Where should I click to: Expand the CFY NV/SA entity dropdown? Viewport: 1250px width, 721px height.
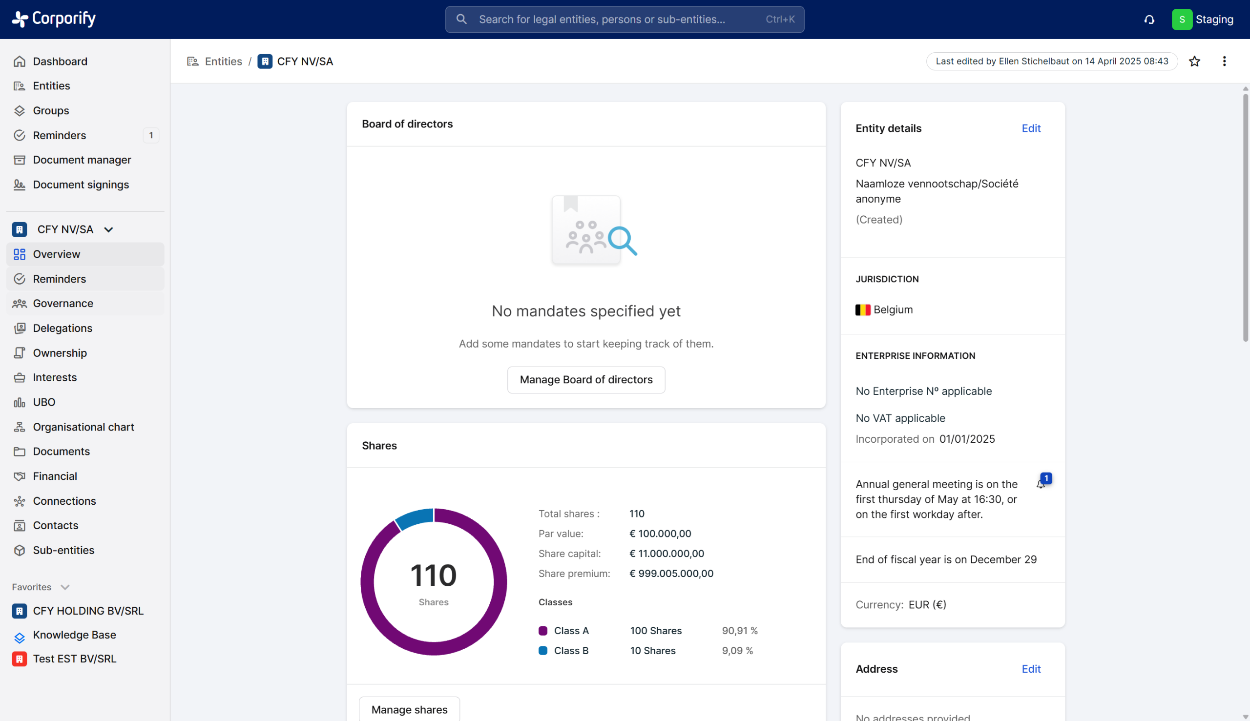pyautogui.click(x=108, y=229)
